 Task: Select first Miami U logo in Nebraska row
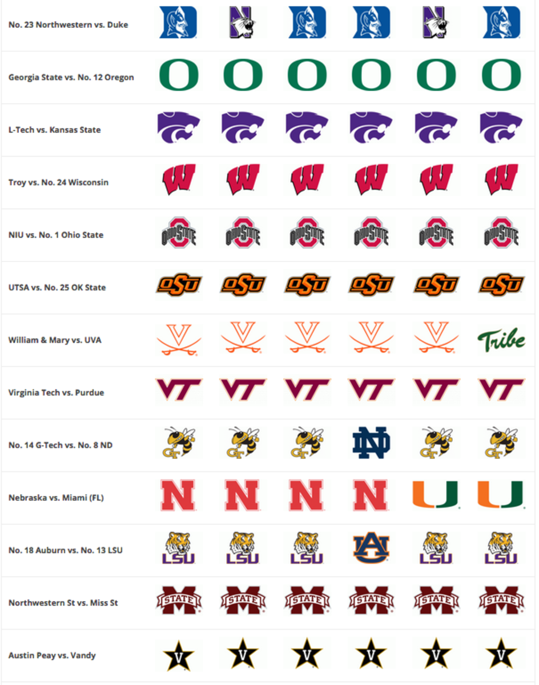point(436,495)
